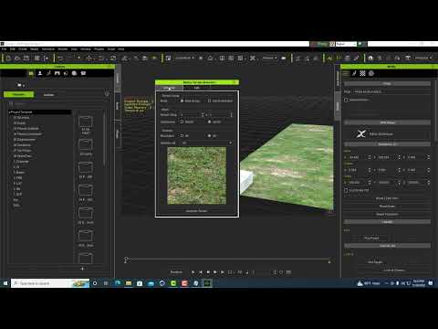Open the dropdown above the grass texture preview

pos(207,143)
